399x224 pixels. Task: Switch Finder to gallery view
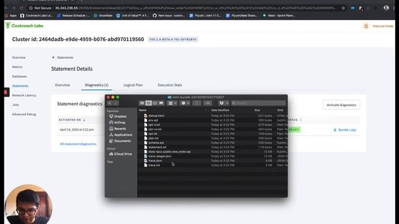coord(161,103)
